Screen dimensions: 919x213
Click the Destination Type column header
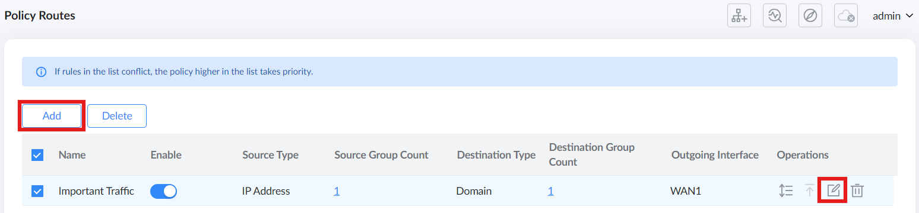pos(496,155)
